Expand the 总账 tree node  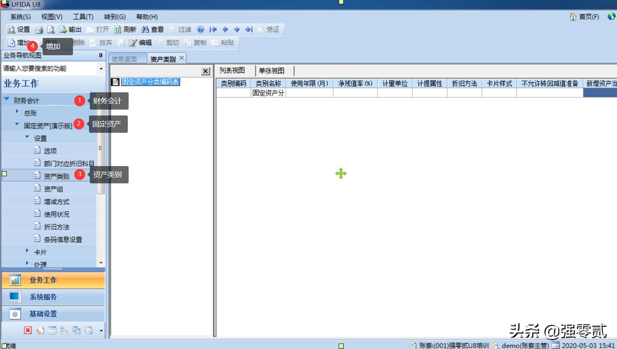tap(17, 113)
